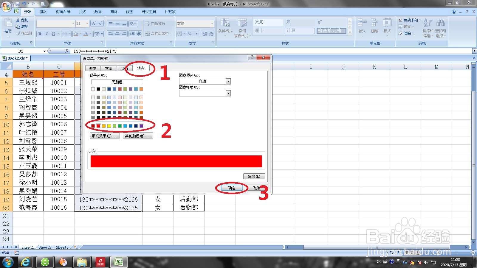The height and width of the screenshot is (268, 477).
Task: Click the Paste (粘贴) icon
Action: point(8,23)
